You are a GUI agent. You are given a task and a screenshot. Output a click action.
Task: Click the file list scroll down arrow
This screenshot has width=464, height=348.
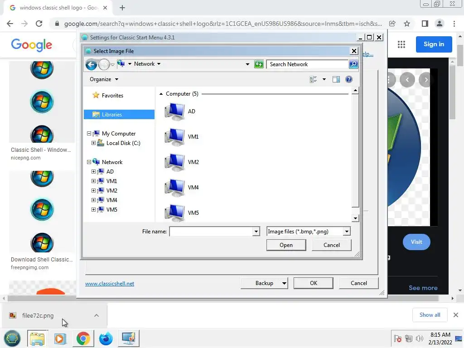click(x=355, y=218)
